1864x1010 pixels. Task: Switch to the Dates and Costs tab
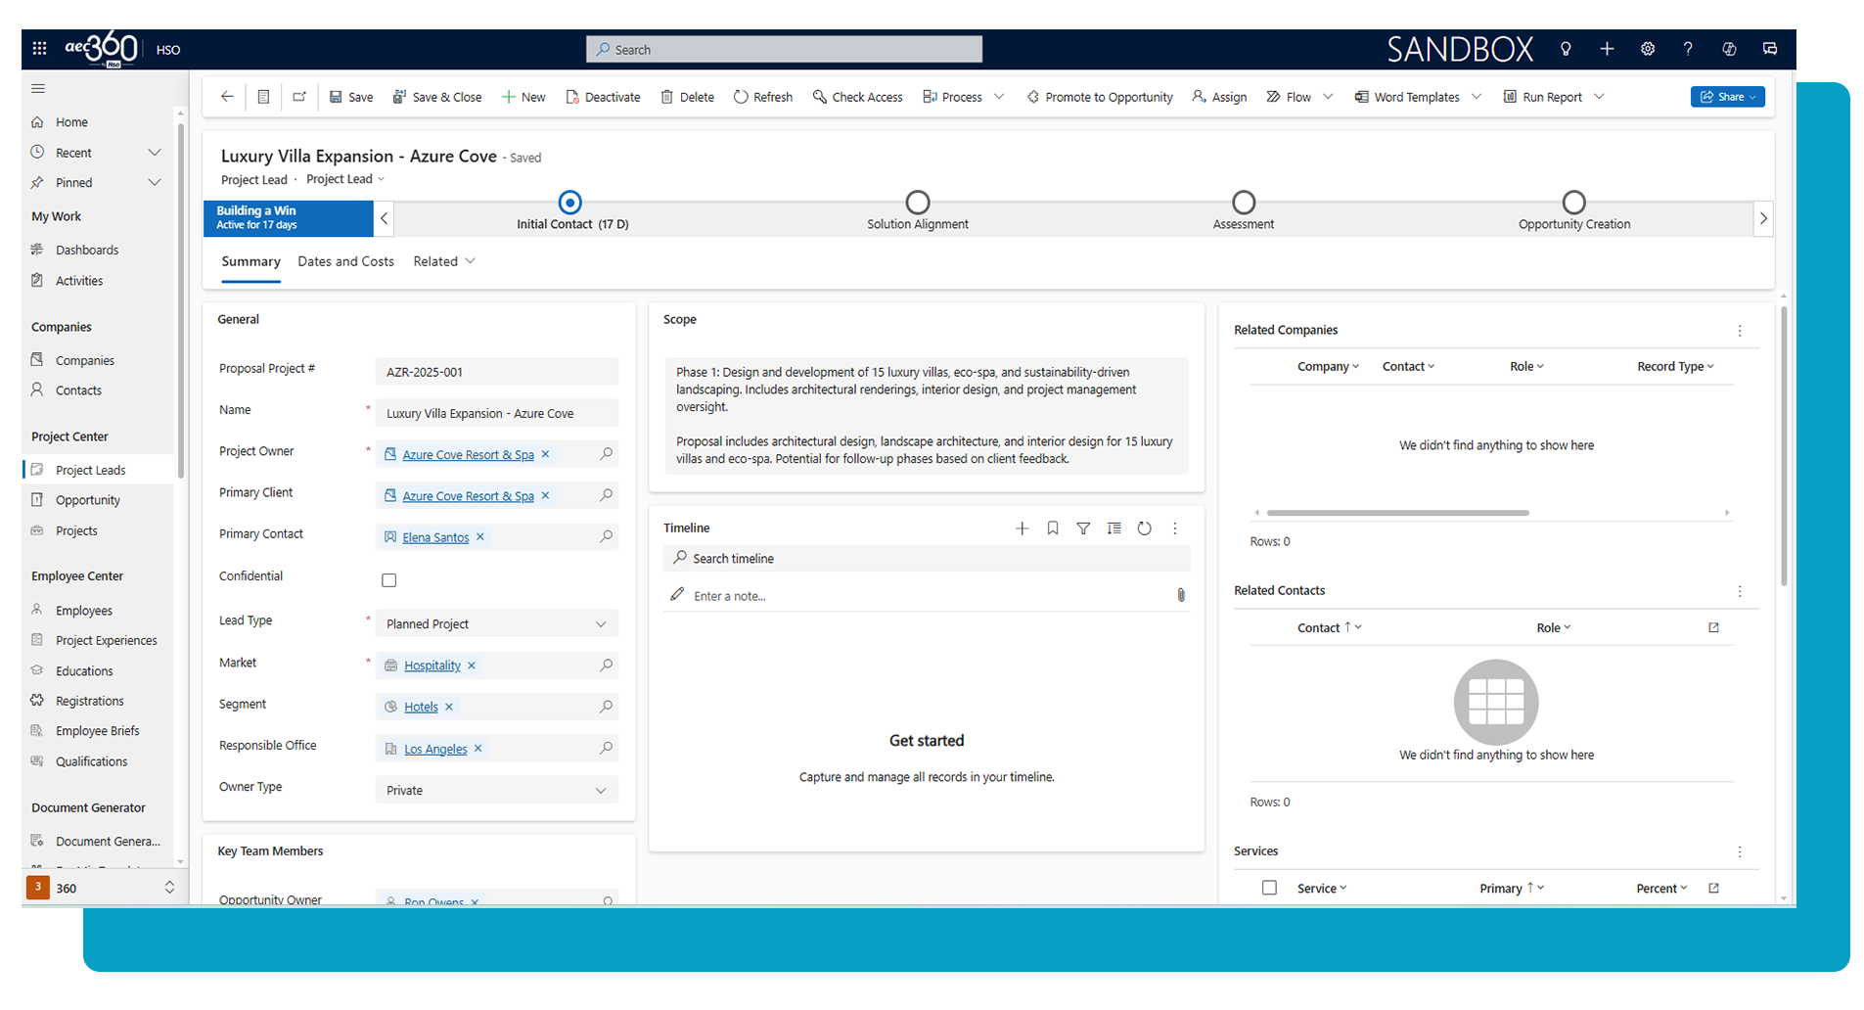345,261
